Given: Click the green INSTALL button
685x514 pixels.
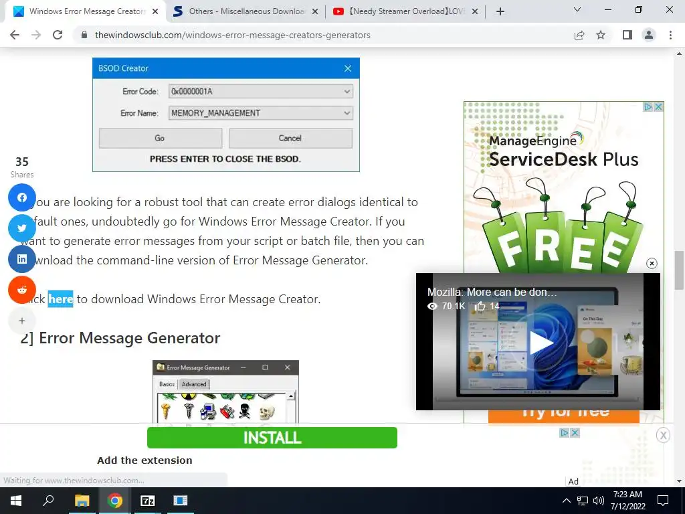Looking at the screenshot, I should [x=272, y=438].
